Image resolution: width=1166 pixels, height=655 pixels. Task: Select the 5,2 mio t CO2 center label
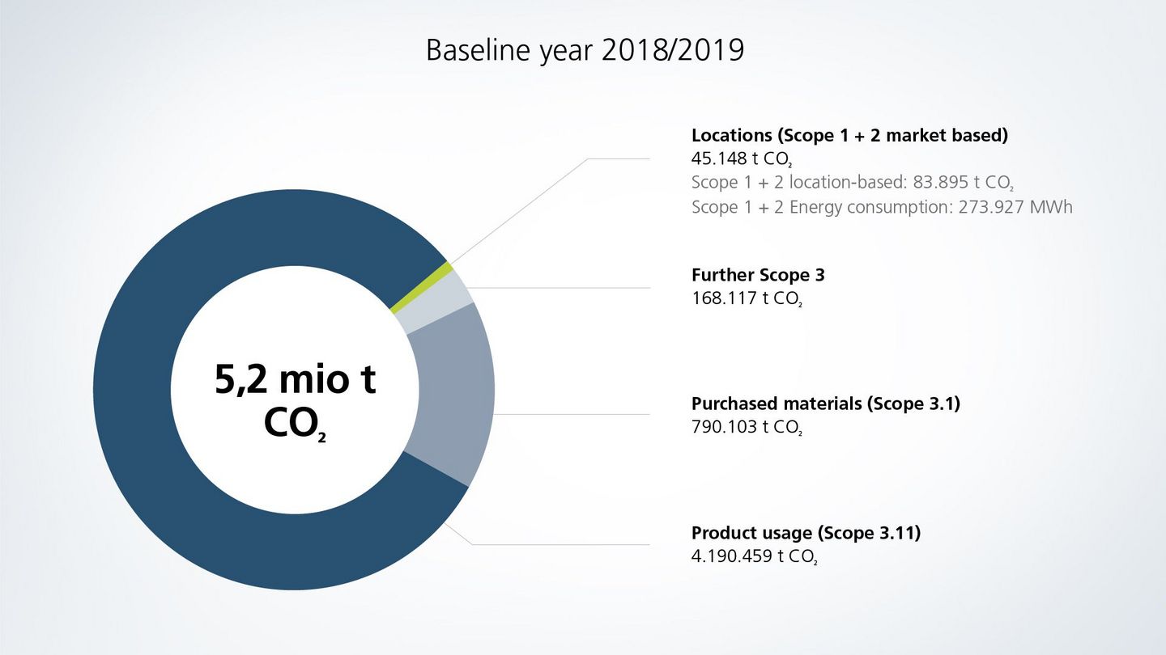[x=296, y=400]
